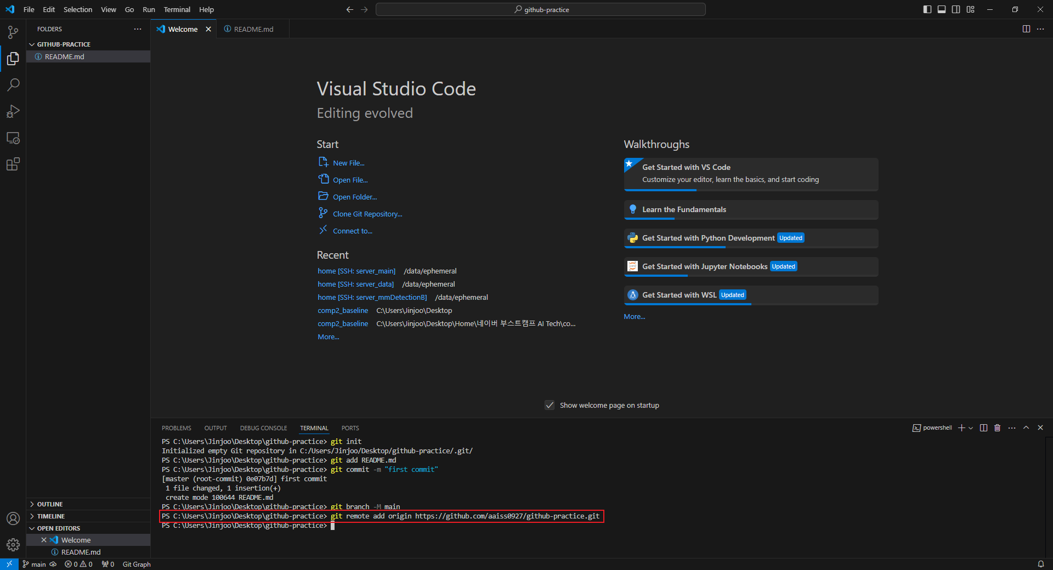Click the Clone Git Repository link
Viewport: 1053px width, 570px height.
click(x=367, y=214)
